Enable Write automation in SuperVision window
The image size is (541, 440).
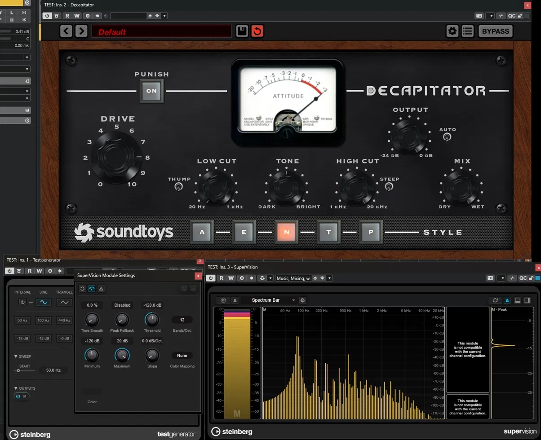pyautogui.click(x=231, y=278)
